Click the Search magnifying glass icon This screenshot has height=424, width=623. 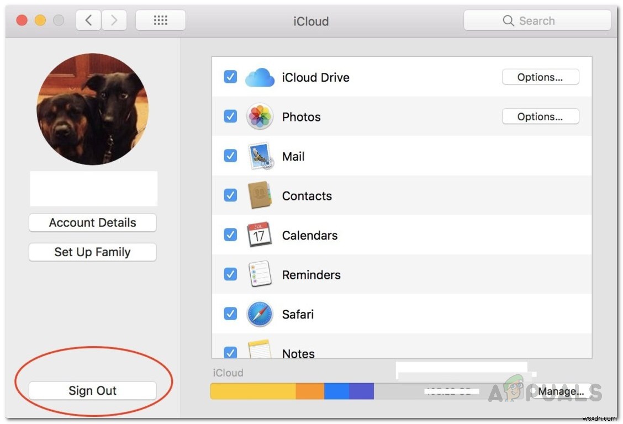coord(508,20)
